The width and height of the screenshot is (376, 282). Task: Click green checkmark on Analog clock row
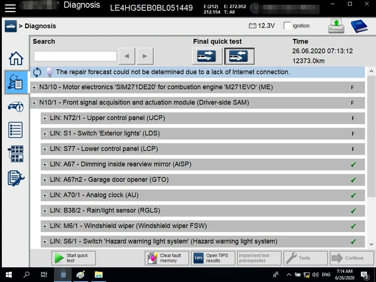coord(353,196)
